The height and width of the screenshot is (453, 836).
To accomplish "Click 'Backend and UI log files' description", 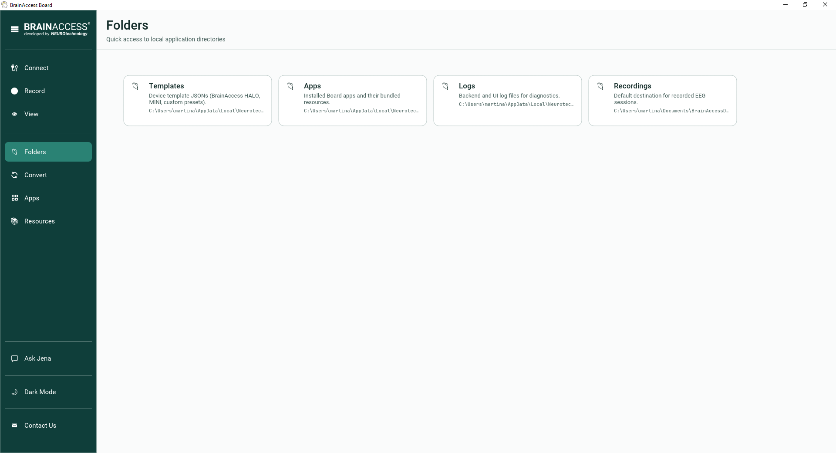I will 509,96.
